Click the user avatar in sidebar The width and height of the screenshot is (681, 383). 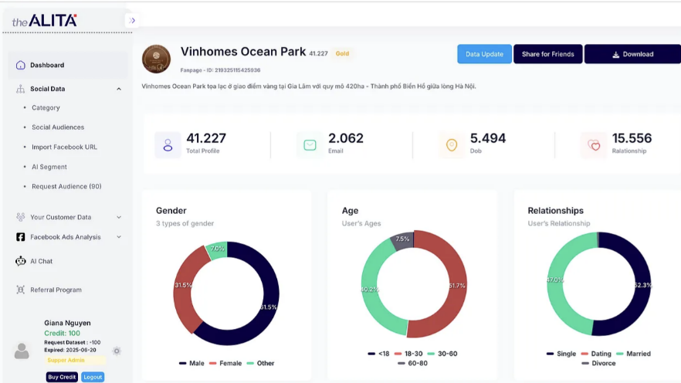[x=22, y=351]
